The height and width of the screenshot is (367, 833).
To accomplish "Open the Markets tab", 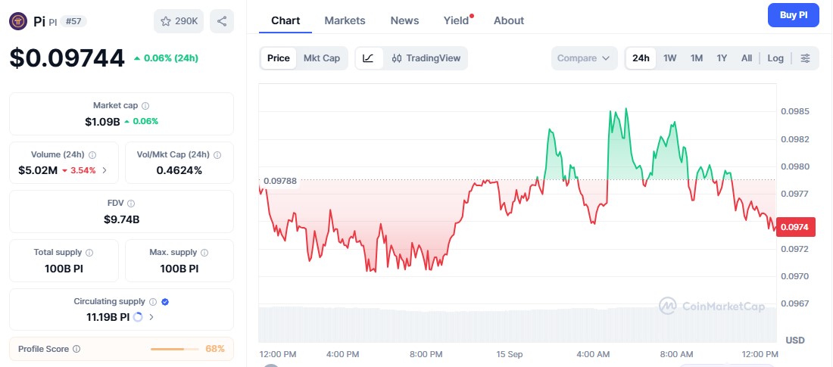I will click(x=345, y=20).
